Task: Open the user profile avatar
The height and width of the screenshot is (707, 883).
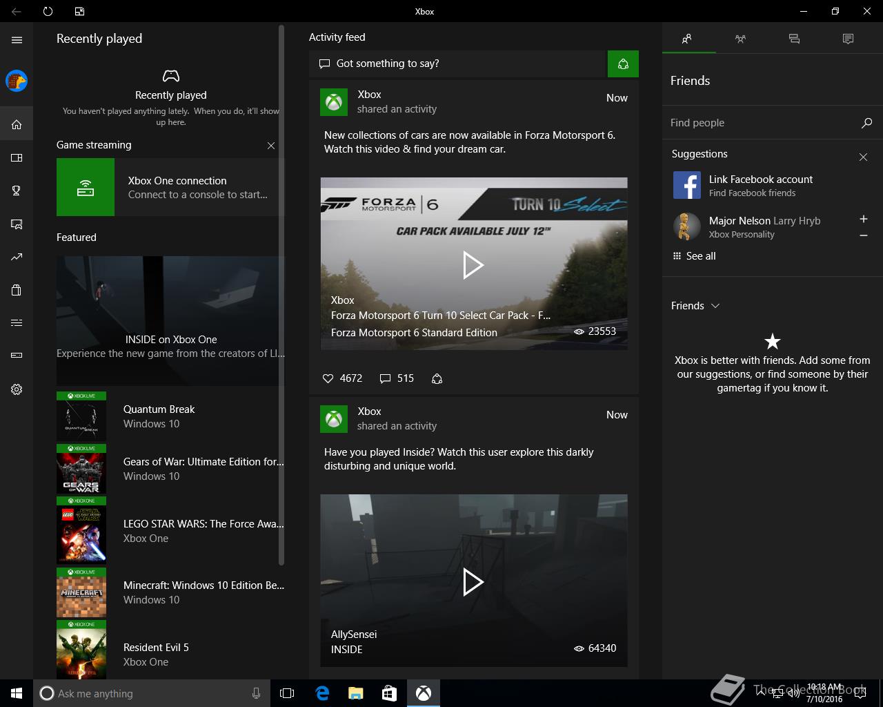Action: click(x=17, y=81)
